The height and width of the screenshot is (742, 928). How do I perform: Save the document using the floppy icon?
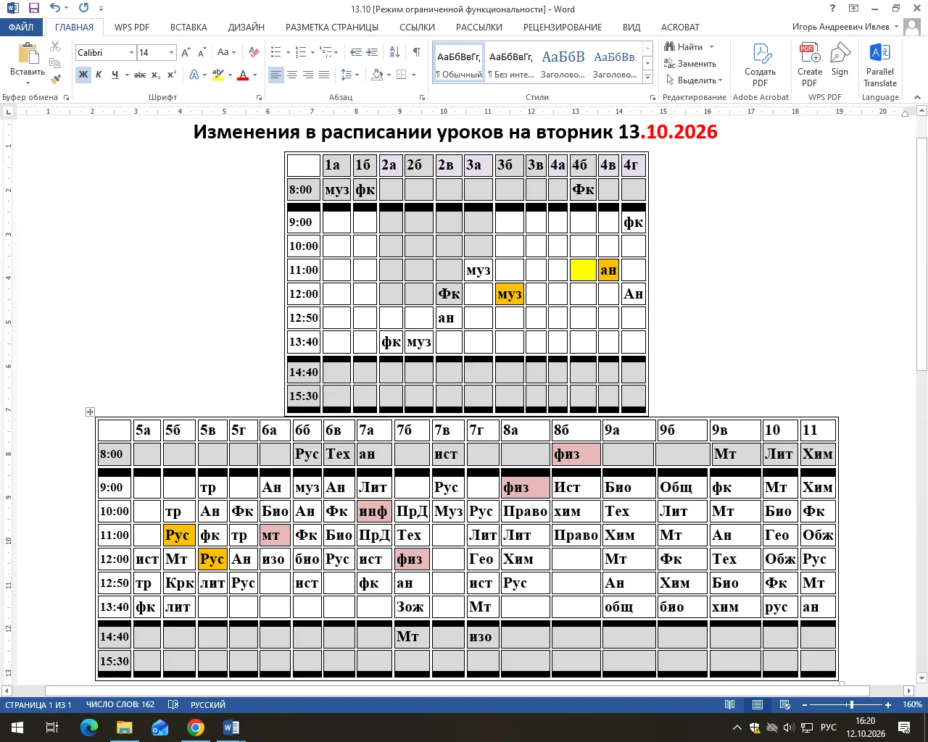[33, 9]
